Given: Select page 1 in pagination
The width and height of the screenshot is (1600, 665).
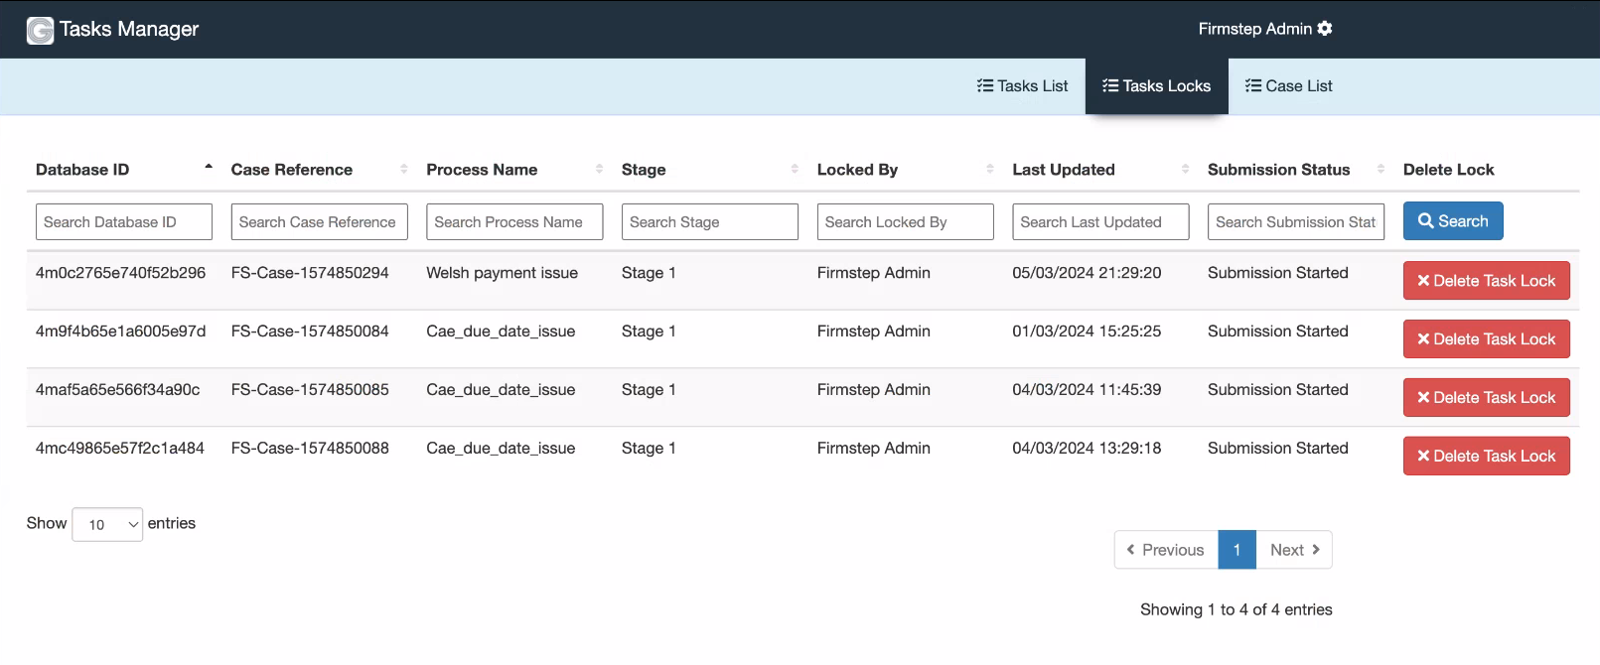Looking at the screenshot, I should coord(1236,550).
